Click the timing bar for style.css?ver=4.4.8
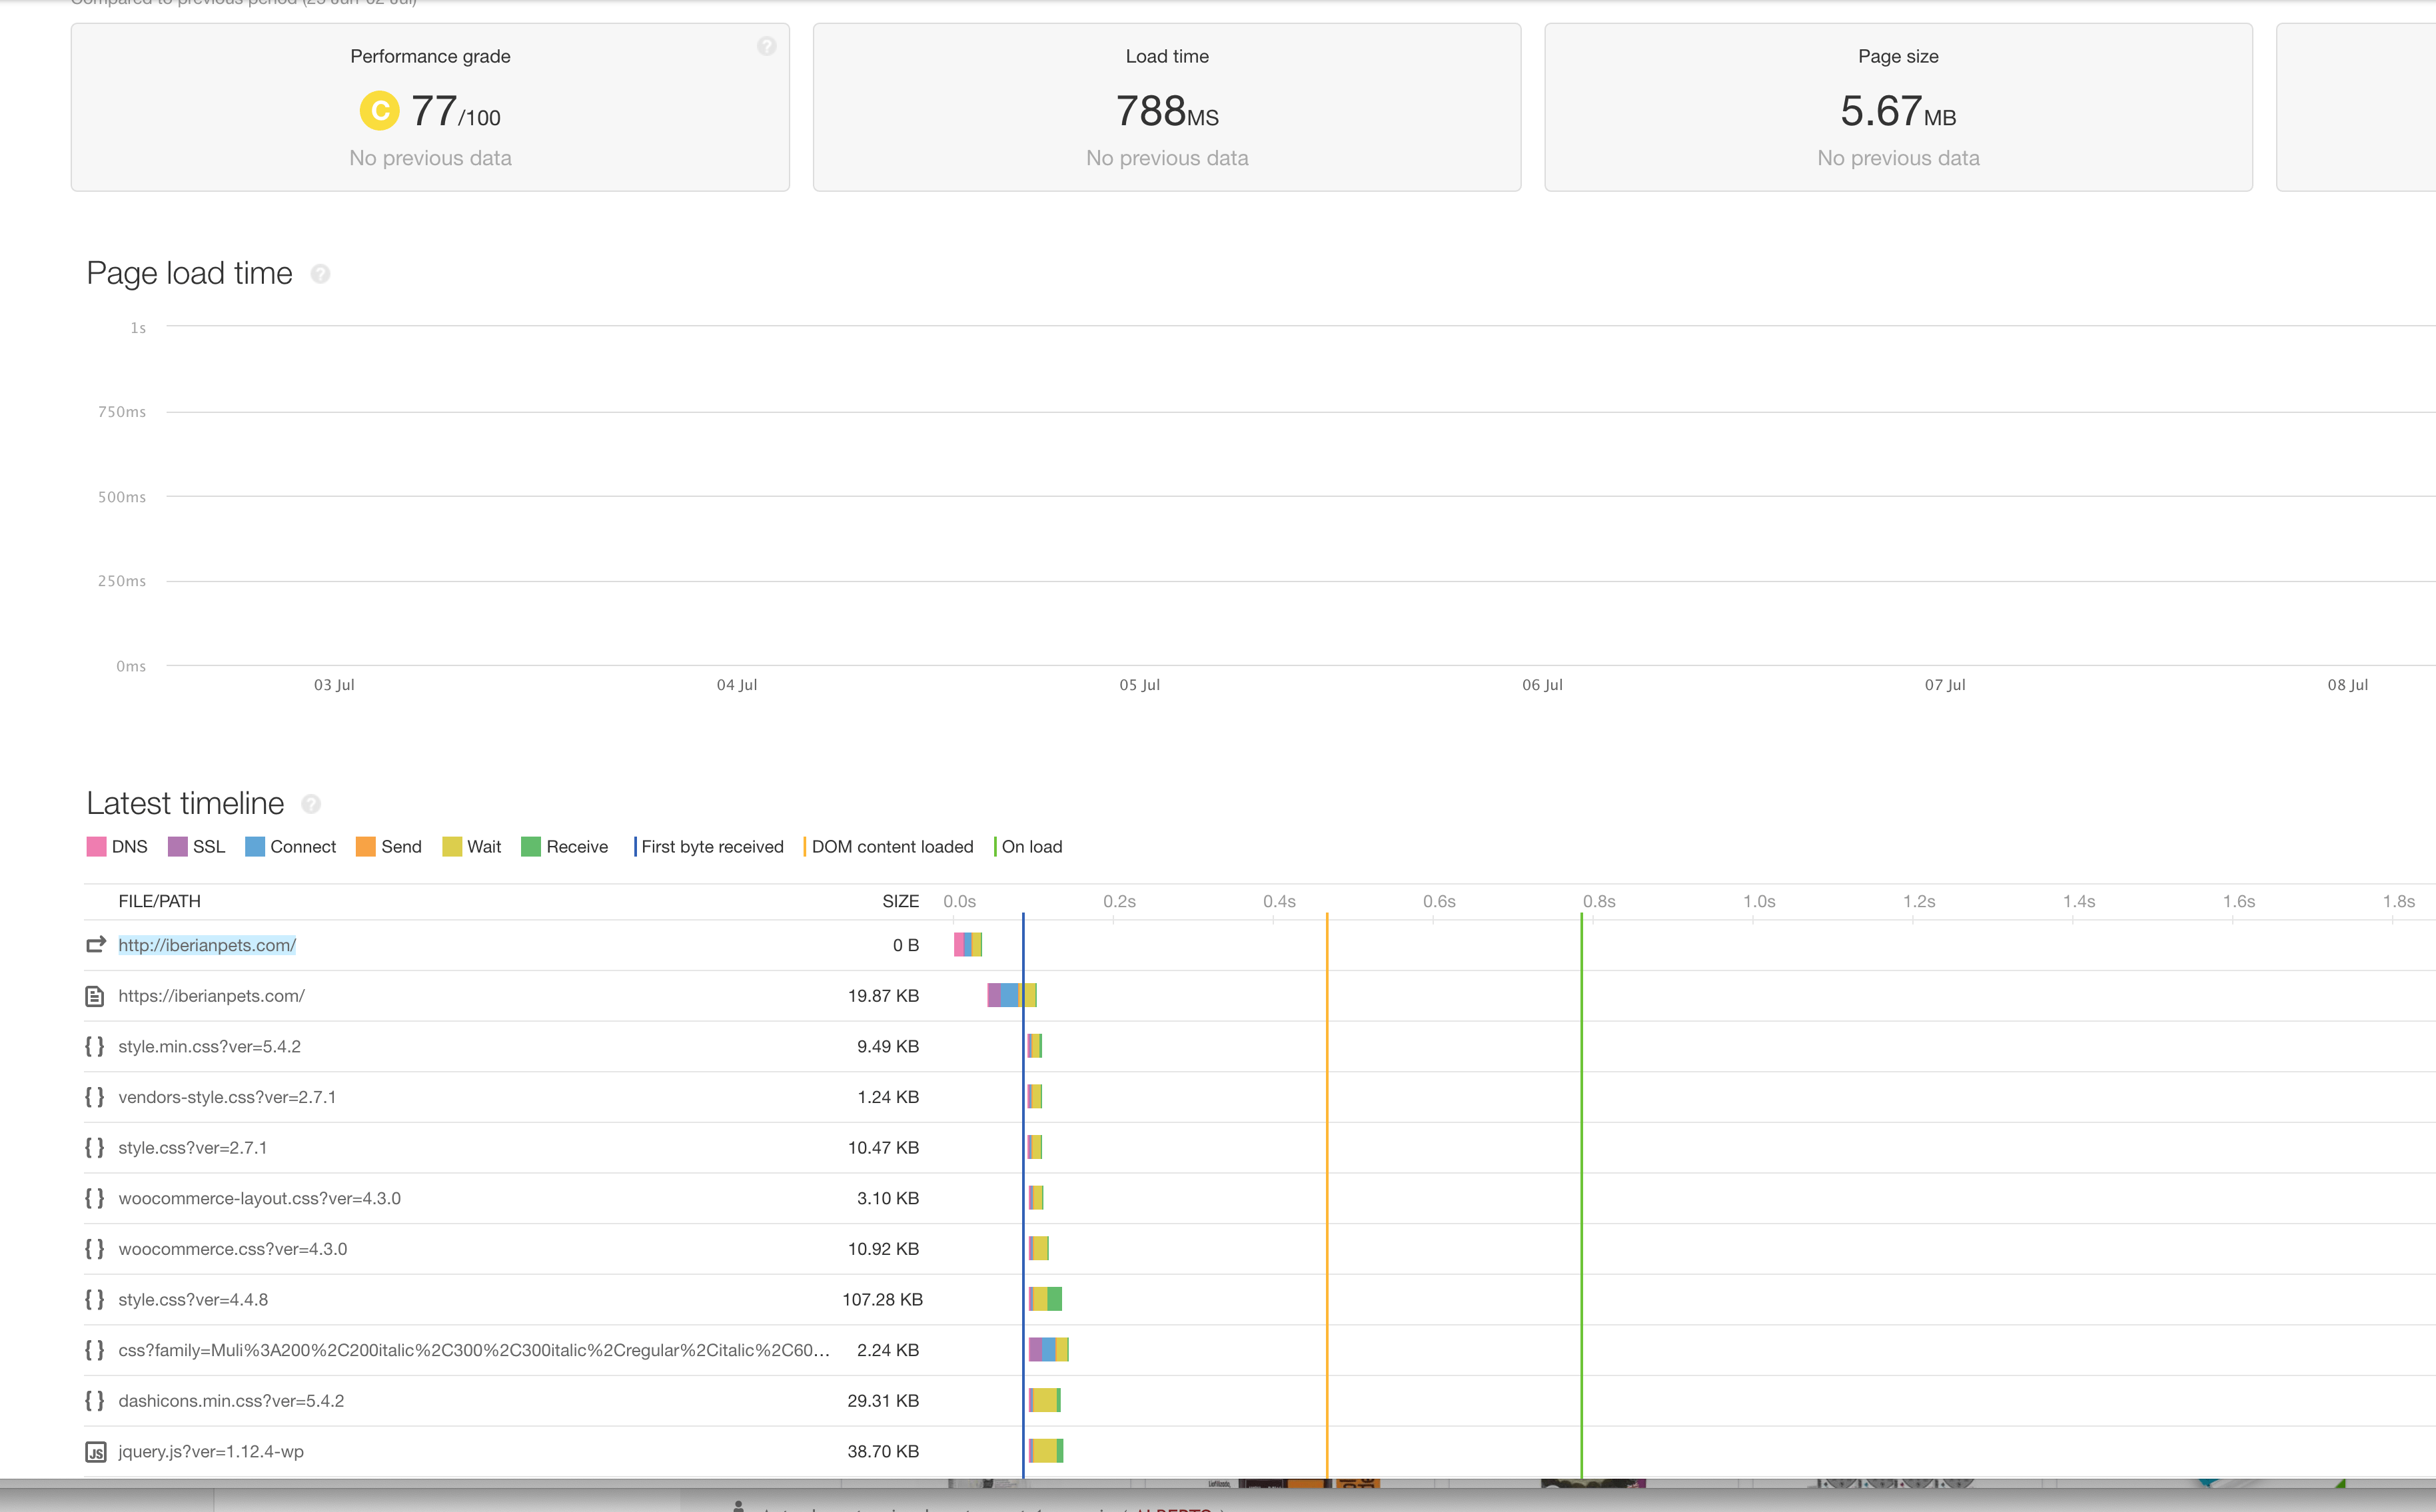 click(1045, 1299)
